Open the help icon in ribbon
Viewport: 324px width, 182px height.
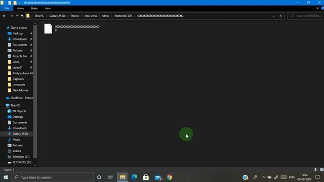coord(322,8)
